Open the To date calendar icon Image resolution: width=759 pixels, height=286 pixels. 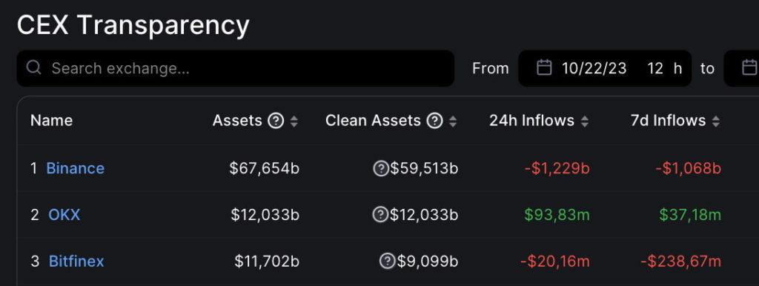pyautogui.click(x=749, y=67)
